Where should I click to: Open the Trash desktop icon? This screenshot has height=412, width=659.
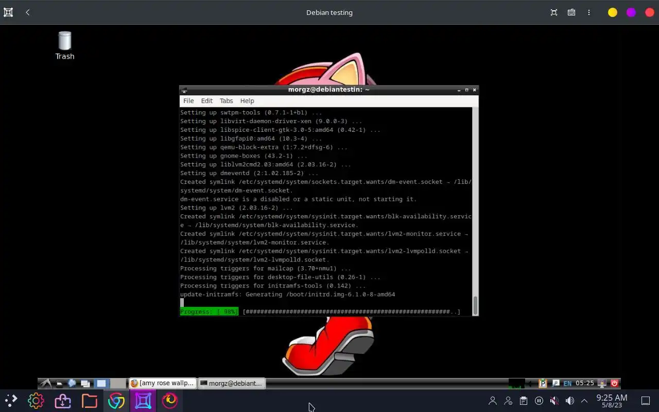(65, 45)
